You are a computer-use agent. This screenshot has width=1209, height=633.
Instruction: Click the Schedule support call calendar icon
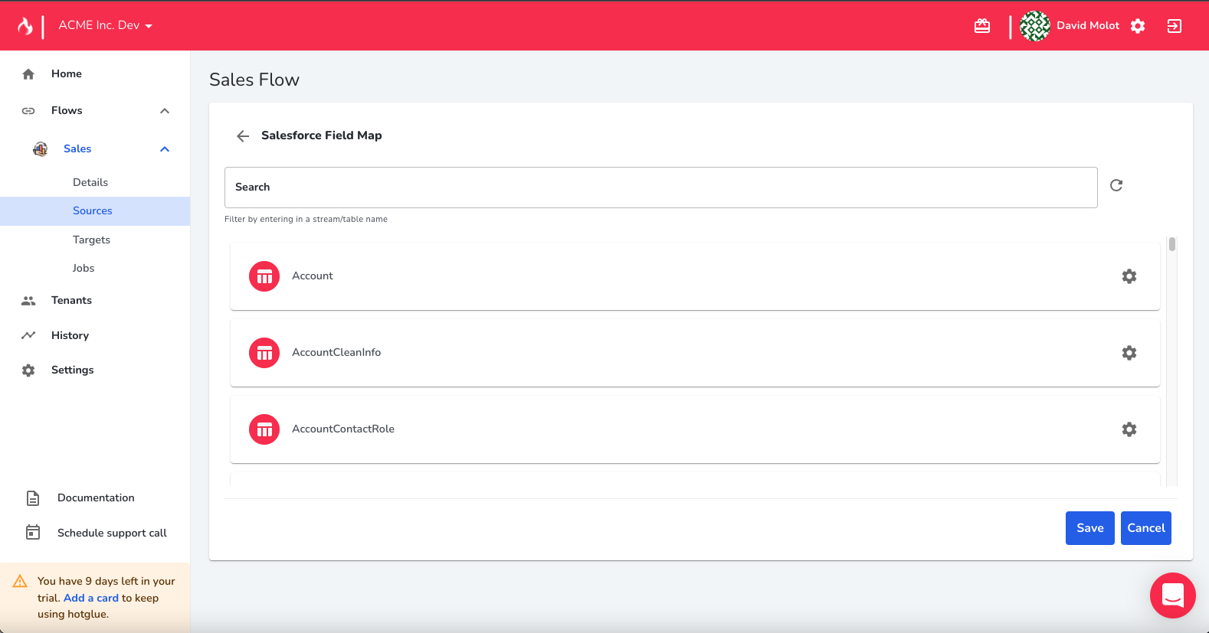click(x=33, y=533)
